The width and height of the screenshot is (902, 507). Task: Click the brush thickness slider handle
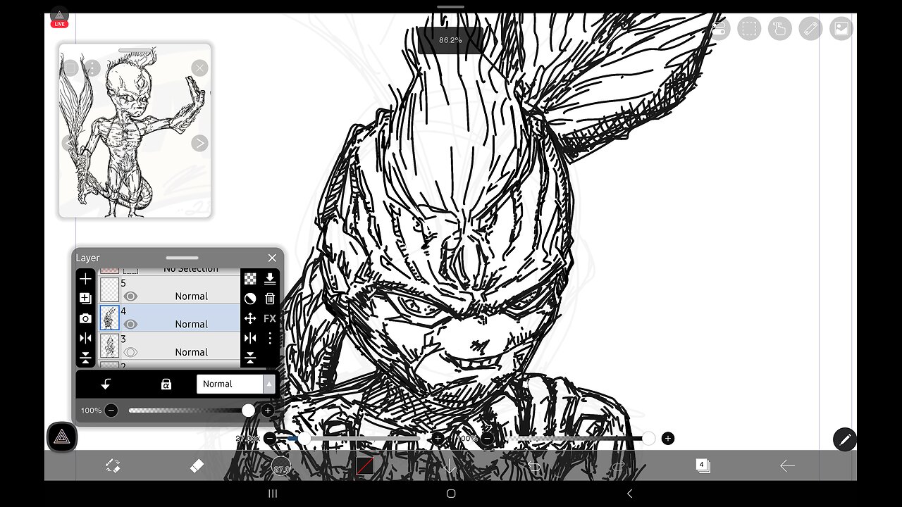coord(304,439)
